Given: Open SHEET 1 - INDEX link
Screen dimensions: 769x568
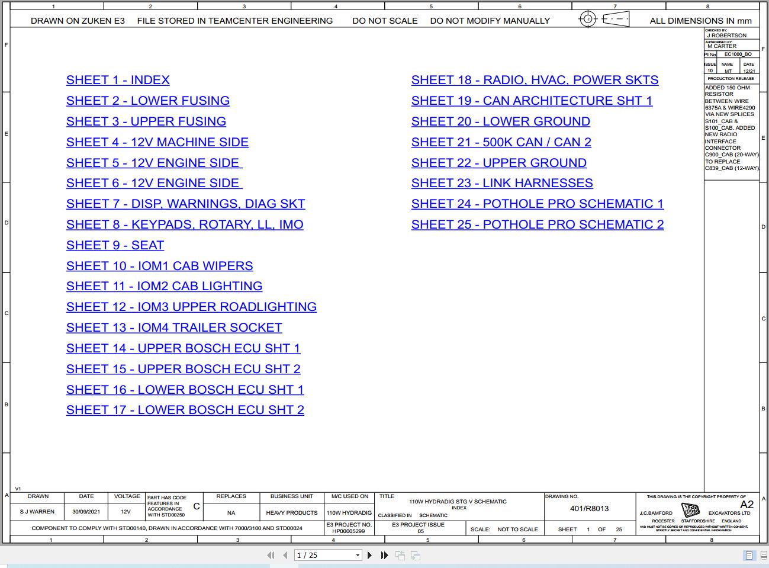Looking at the screenshot, I should (x=117, y=80).
